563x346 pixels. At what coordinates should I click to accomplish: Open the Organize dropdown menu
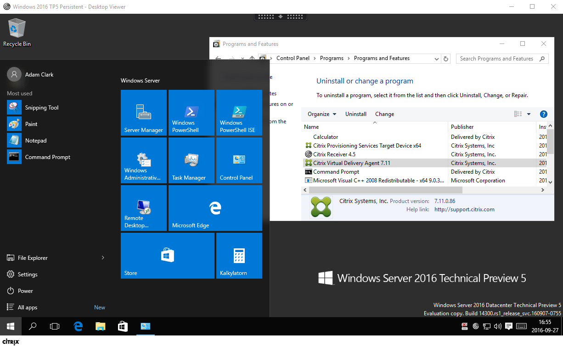[321, 114]
